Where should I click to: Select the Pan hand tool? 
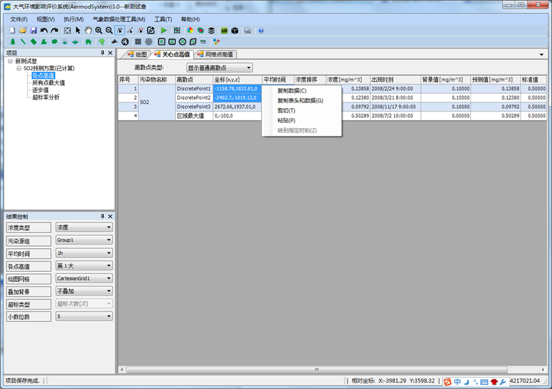click(88, 31)
